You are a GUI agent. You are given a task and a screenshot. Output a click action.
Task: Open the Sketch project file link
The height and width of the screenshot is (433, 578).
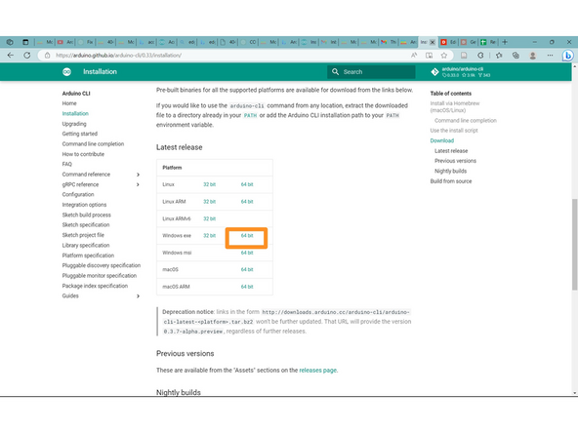[x=83, y=235]
